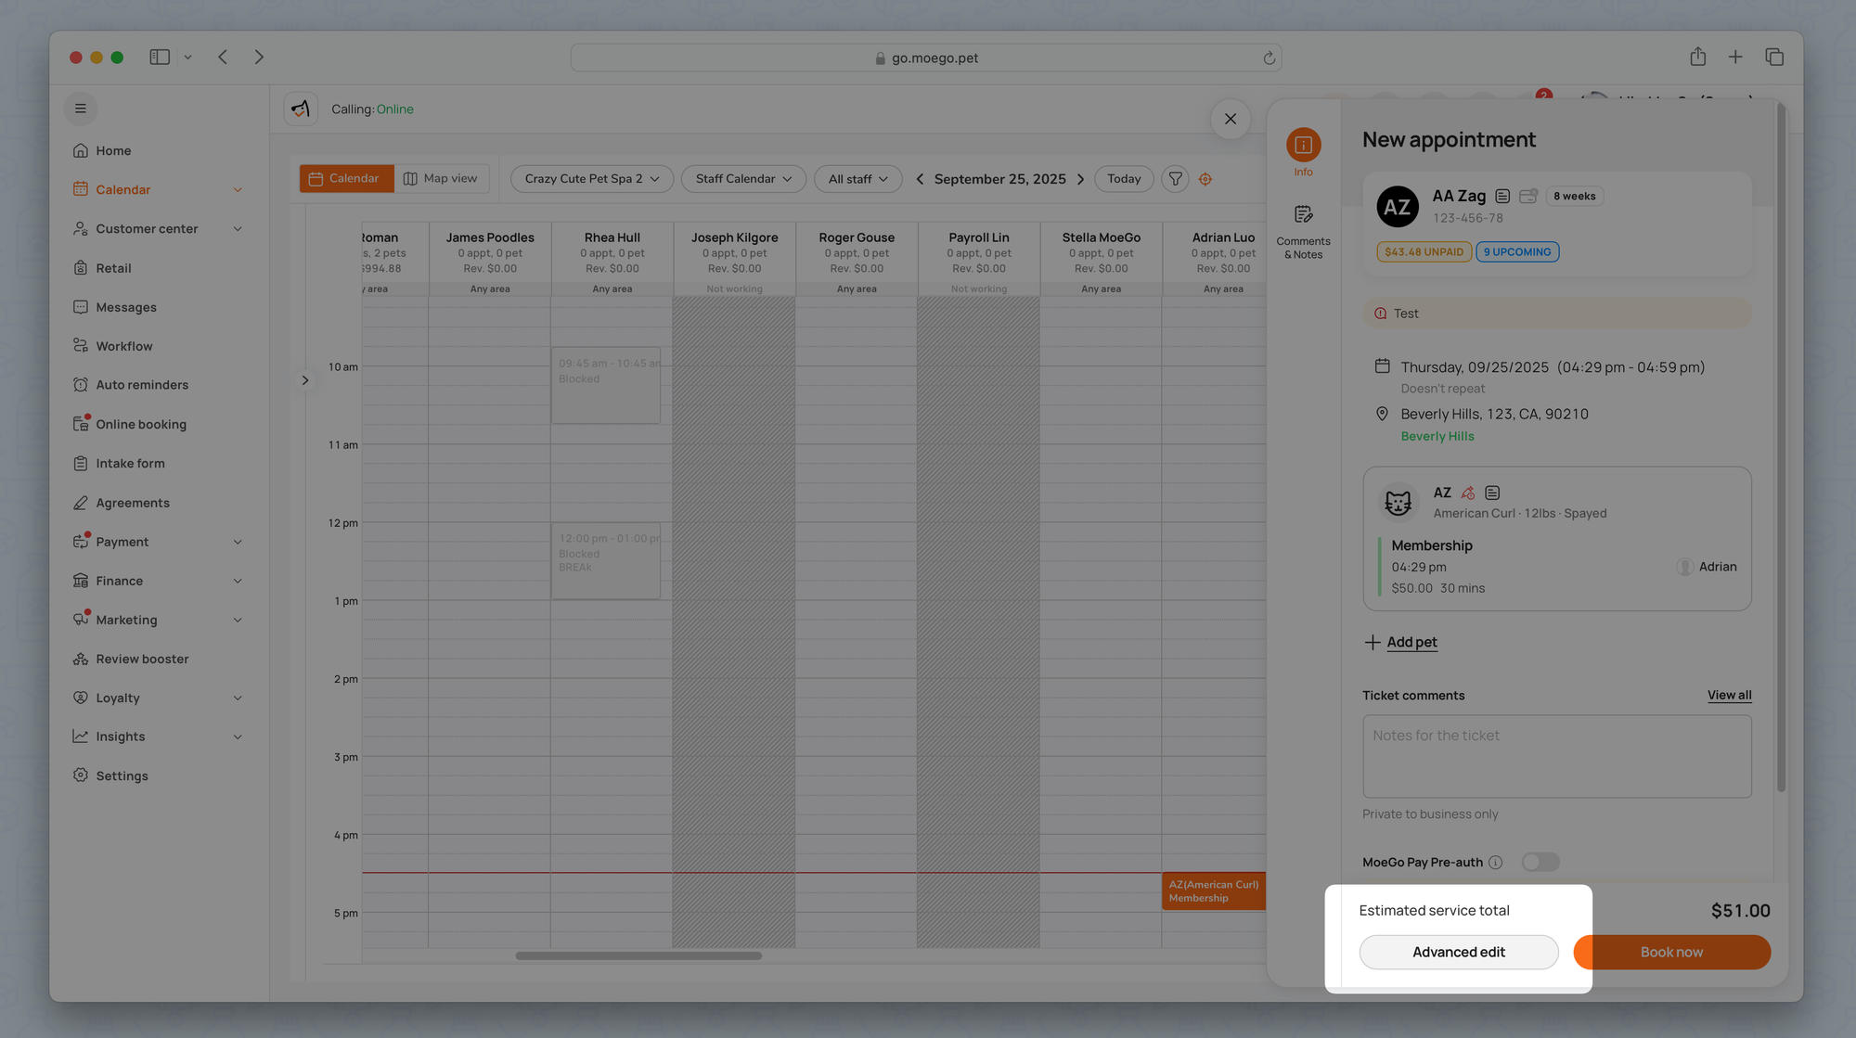Open the Staff Calendar dropdown
The height and width of the screenshot is (1038, 1856).
coord(742,179)
